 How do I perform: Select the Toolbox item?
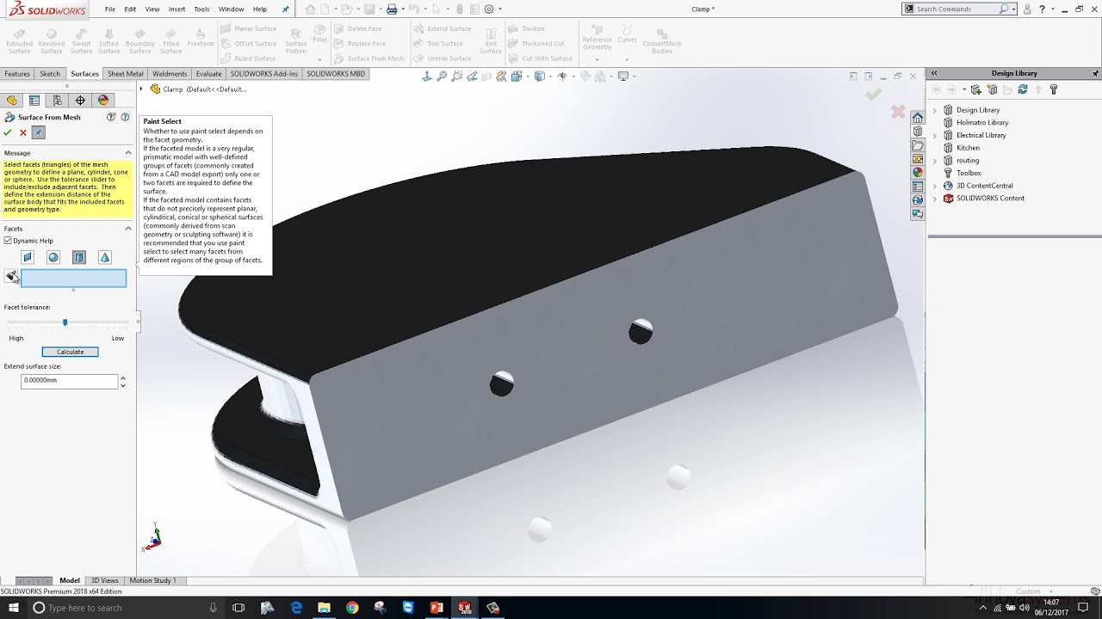click(x=969, y=173)
